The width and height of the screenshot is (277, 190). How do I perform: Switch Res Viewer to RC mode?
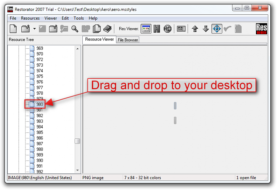167,29
